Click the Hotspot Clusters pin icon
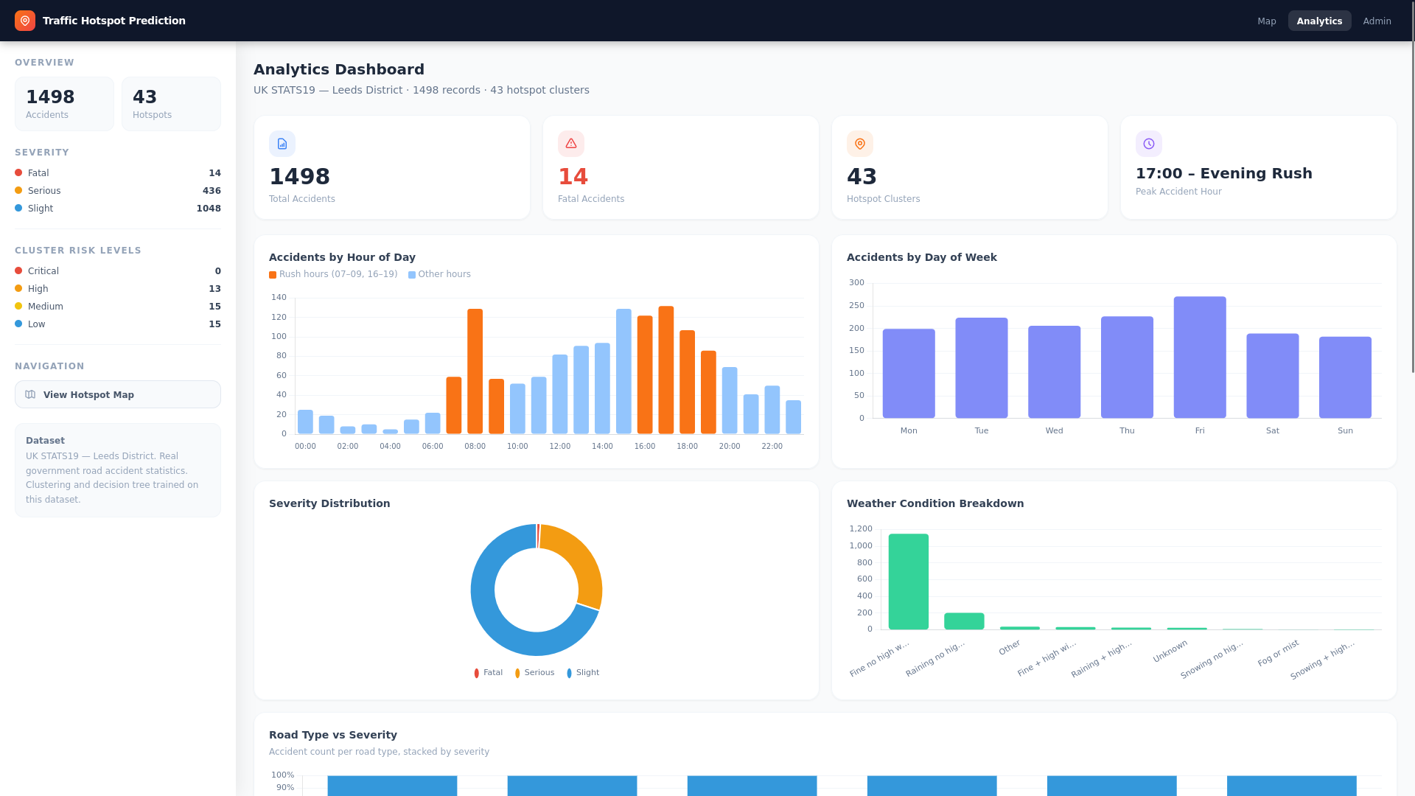This screenshot has height=796, width=1415. coord(860,144)
